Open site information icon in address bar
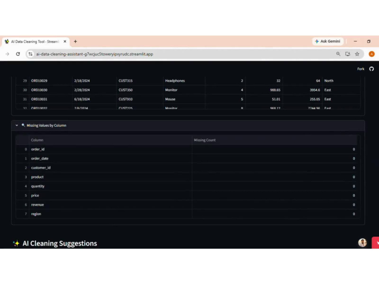This screenshot has height=284, width=379. coord(30,54)
